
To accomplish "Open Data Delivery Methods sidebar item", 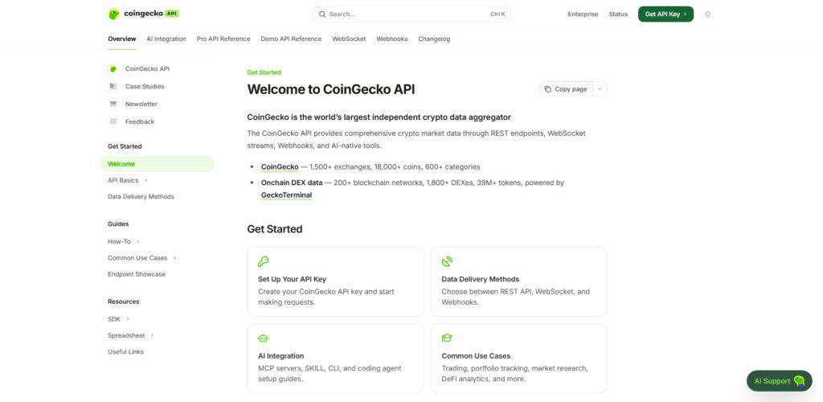I will [141, 197].
